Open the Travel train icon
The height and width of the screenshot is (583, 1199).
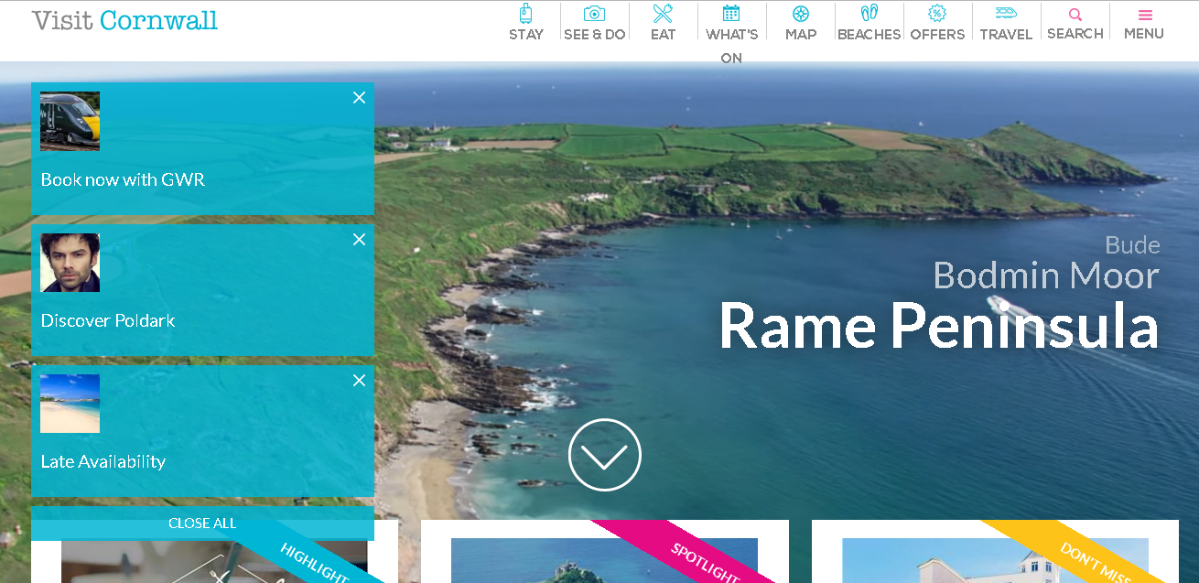coord(1006,14)
